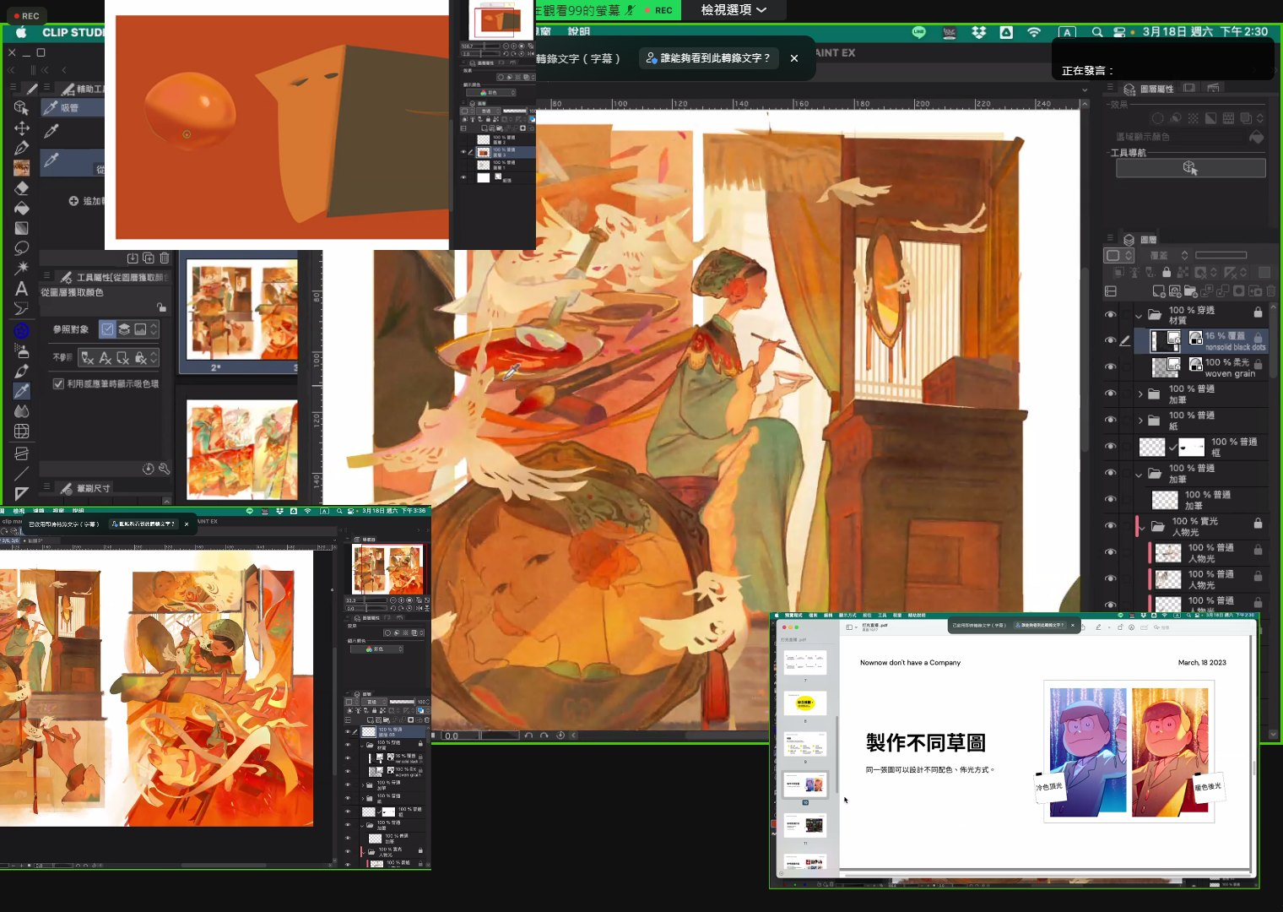The image size is (1283, 912).
Task: Select the highlighted Eyedropper tool in left toolbar
Action: (x=21, y=391)
